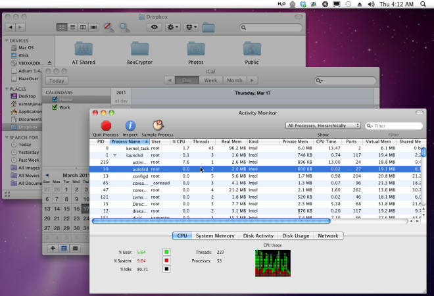Toggle the mini calendar view button in iCal

(64, 248)
